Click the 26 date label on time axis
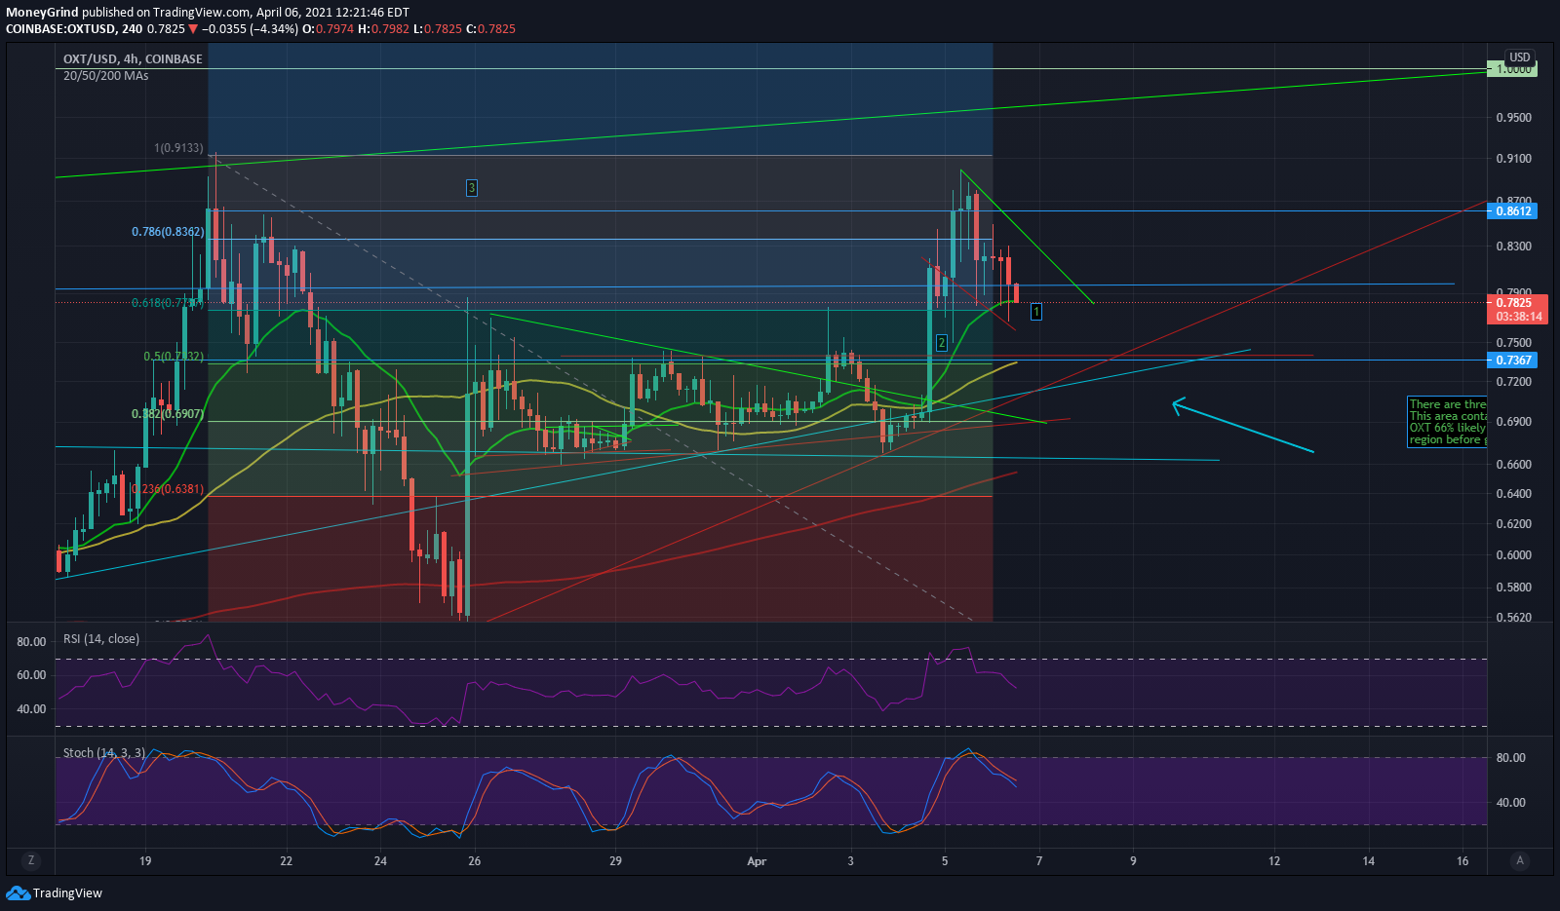The width and height of the screenshot is (1560, 911). pos(474,860)
